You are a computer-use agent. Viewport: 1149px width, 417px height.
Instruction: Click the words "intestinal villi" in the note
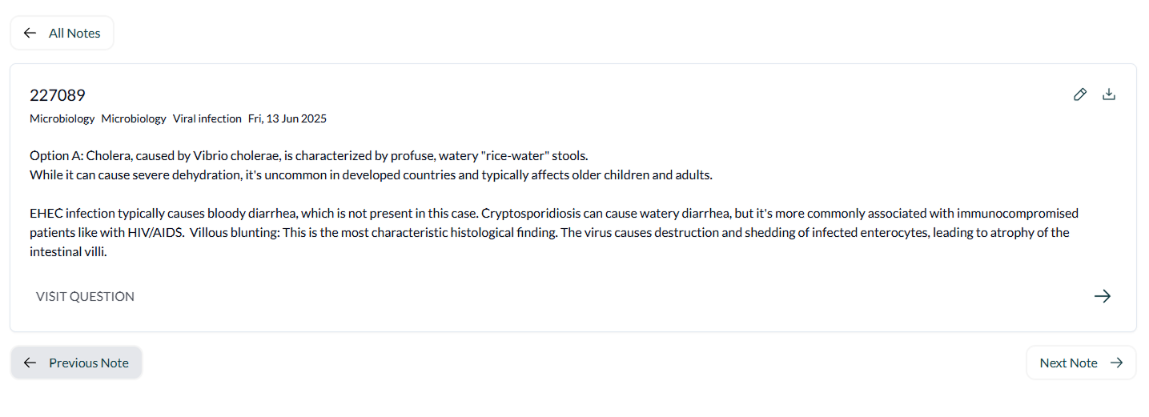(x=67, y=251)
